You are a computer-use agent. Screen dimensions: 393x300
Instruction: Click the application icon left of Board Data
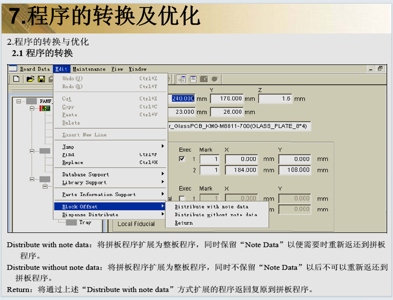13,69
